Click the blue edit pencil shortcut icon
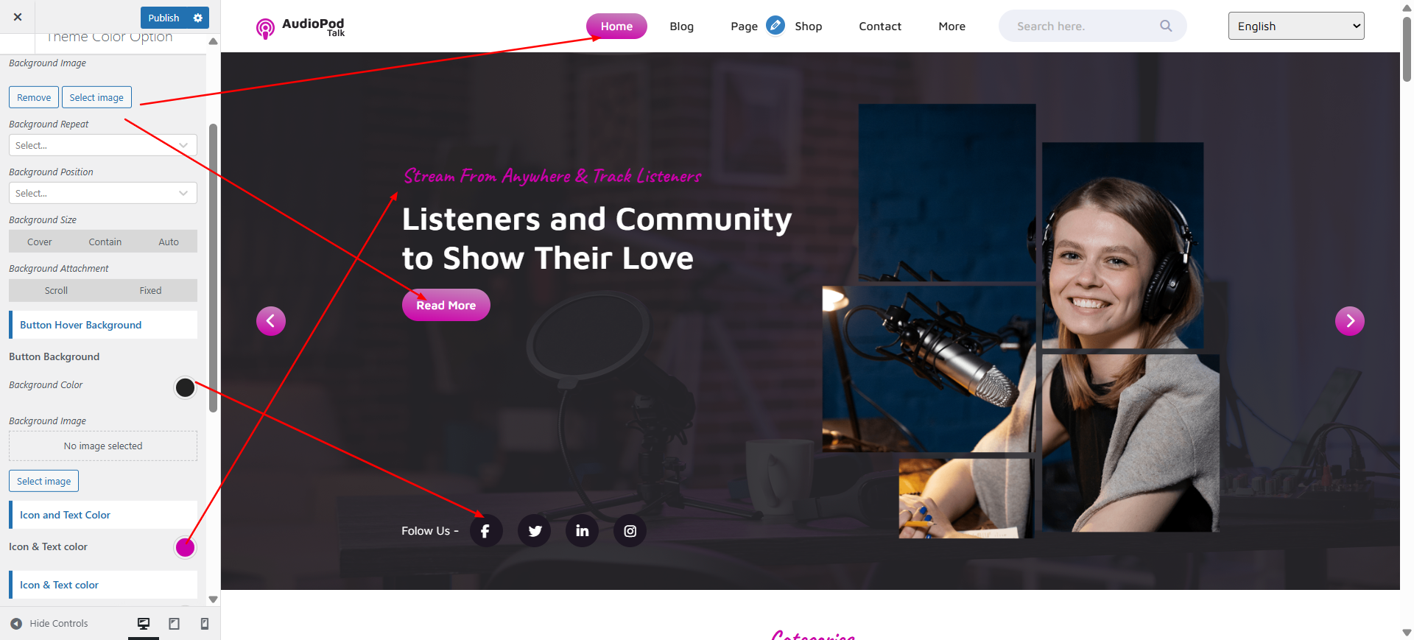Screen dimensions: 1414x640 tap(775, 25)
